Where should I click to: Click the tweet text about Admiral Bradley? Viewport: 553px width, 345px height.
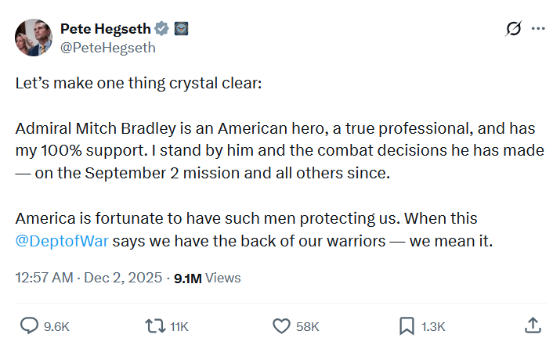[x=274, y=150]
